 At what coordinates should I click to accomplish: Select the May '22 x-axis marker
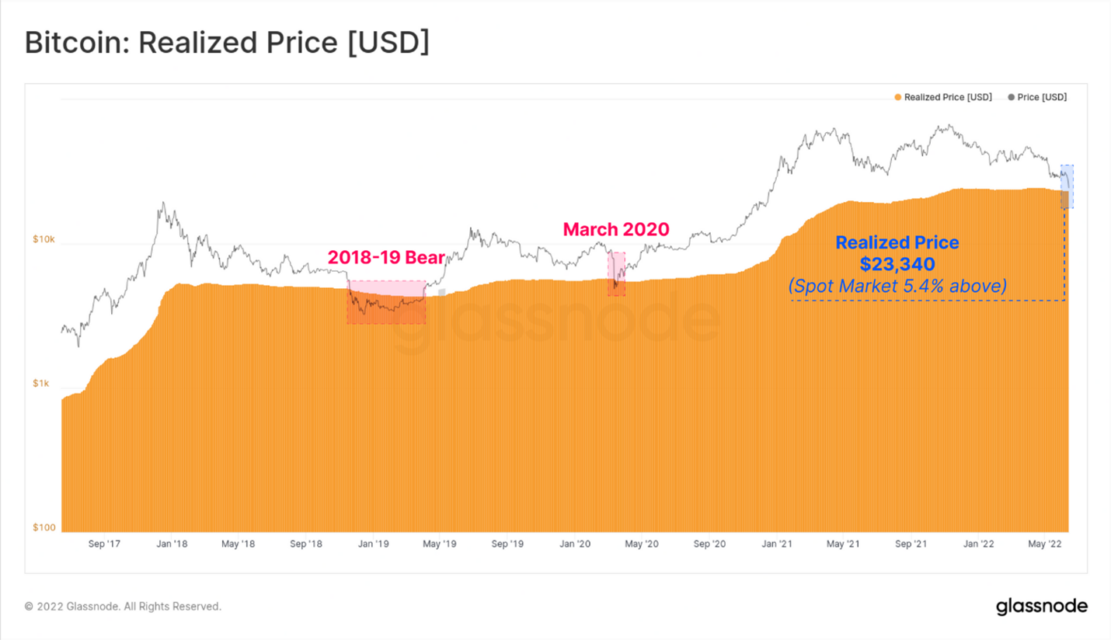(1045, 544)
